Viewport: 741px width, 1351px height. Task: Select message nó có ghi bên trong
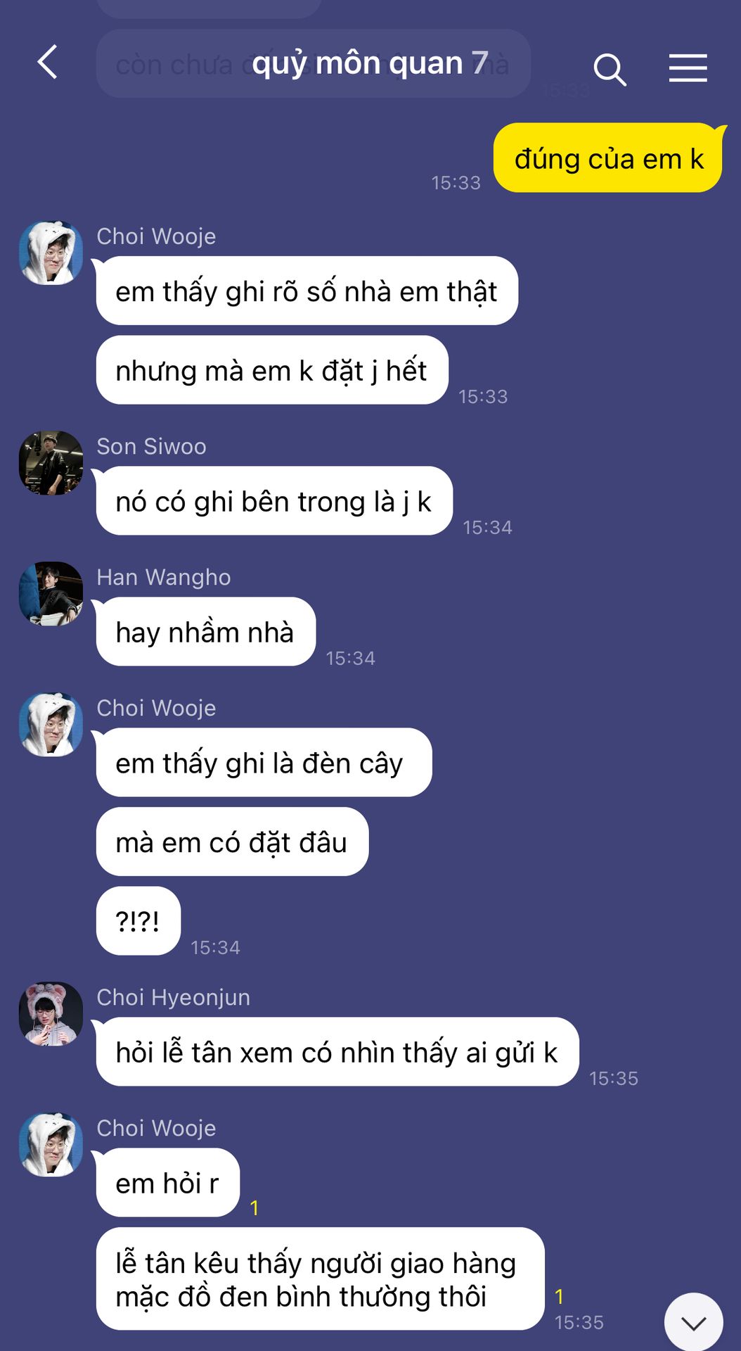[274, 501]
